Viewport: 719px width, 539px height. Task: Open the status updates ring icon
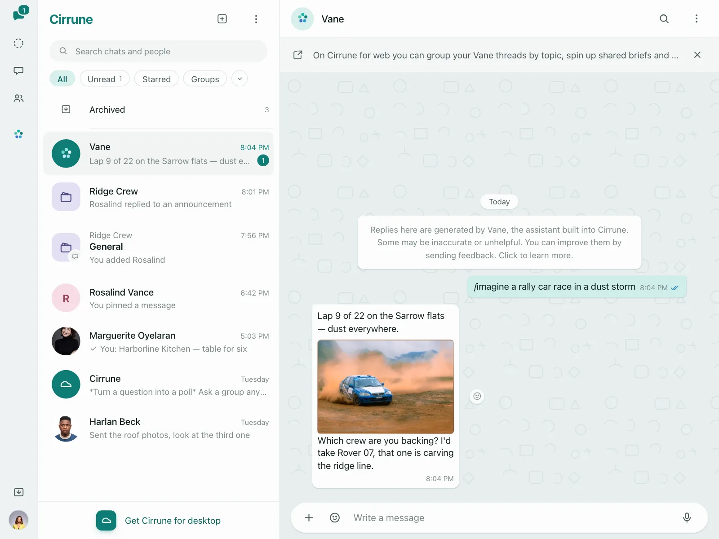point(18,43)
